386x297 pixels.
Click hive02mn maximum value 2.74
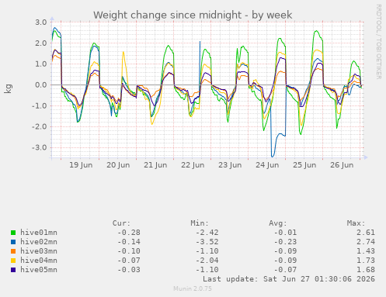[366, 242]
